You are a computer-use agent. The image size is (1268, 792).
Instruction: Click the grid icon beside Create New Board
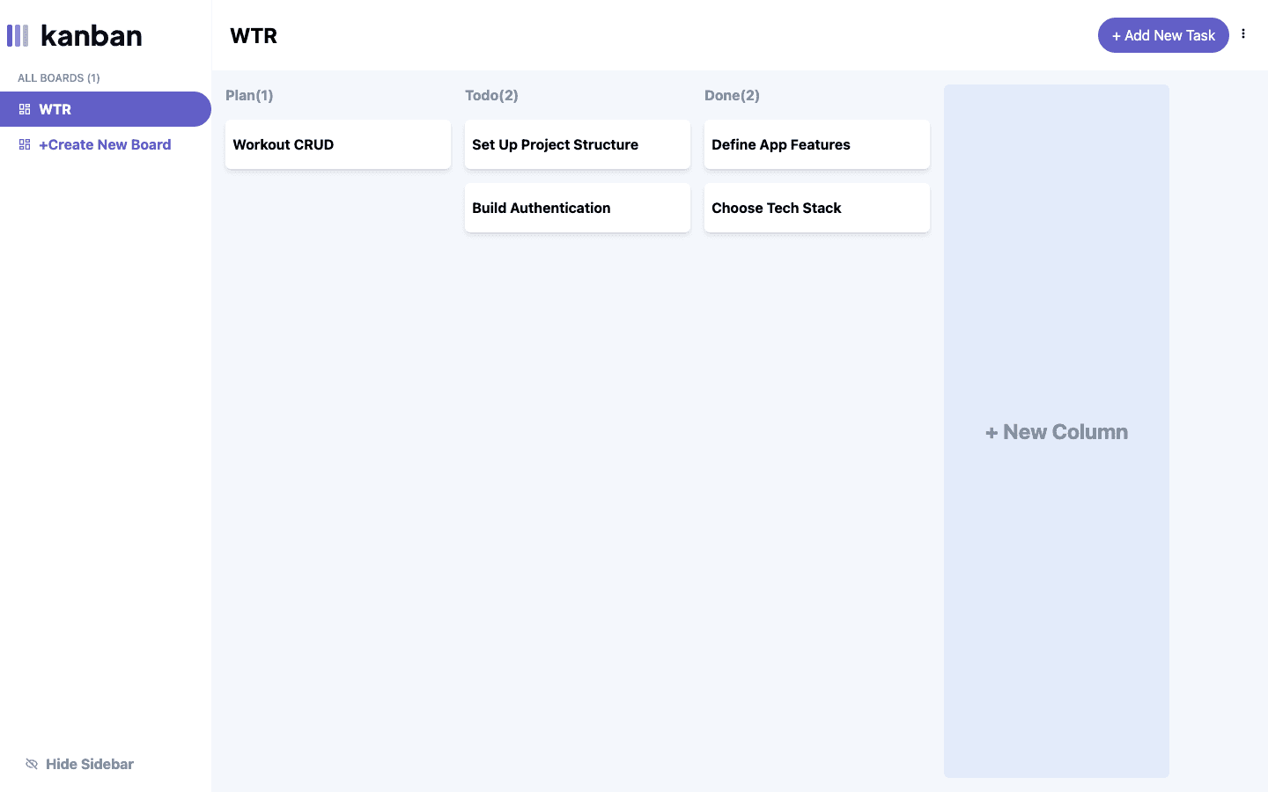25,144
